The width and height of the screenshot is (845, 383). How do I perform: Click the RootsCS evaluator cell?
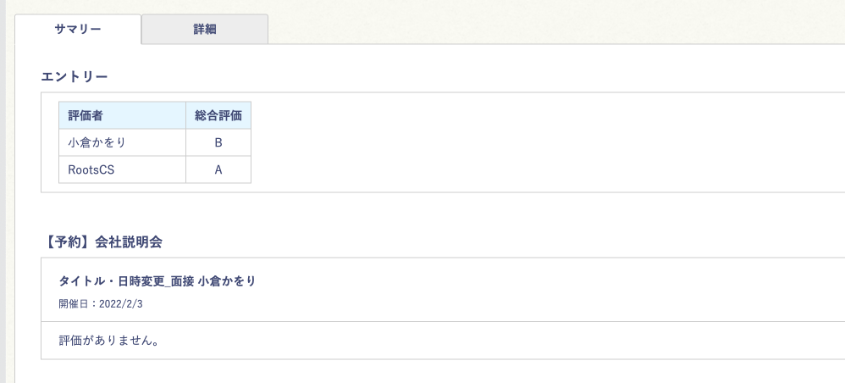tap(91, 169)
